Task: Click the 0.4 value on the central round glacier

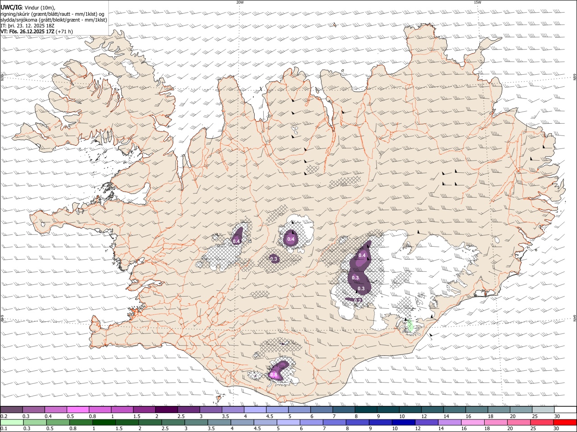Action: [291, 239]
